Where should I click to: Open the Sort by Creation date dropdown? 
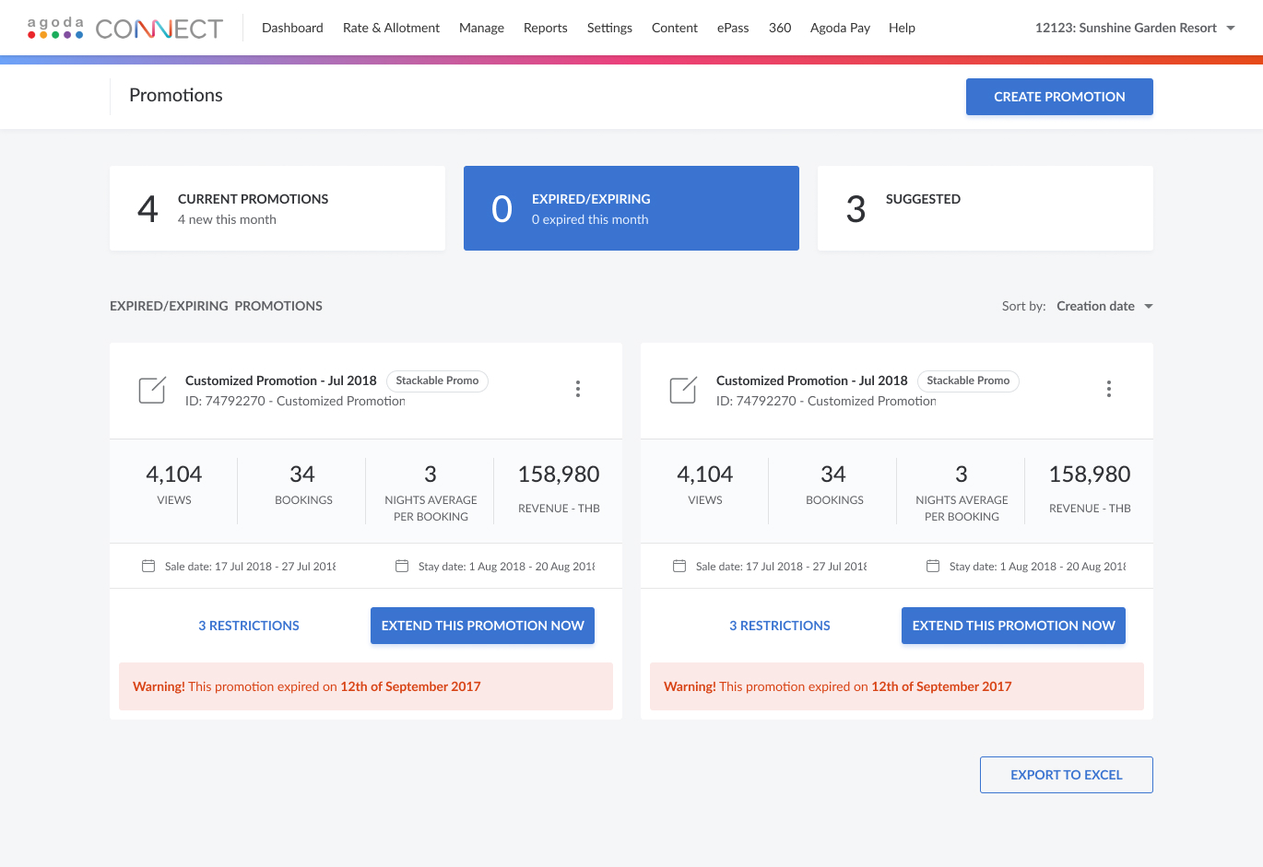click(x=1104, y=306)
